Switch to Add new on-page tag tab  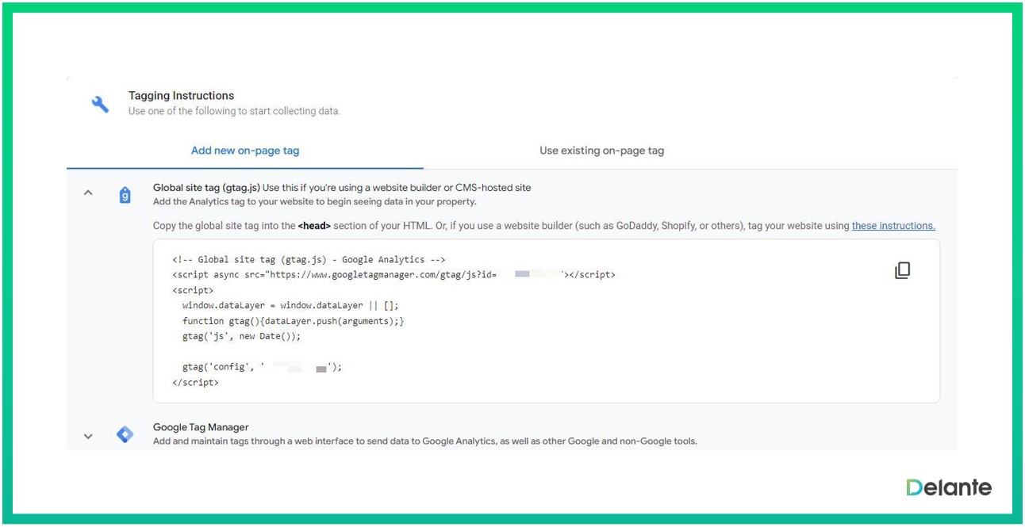245,151
